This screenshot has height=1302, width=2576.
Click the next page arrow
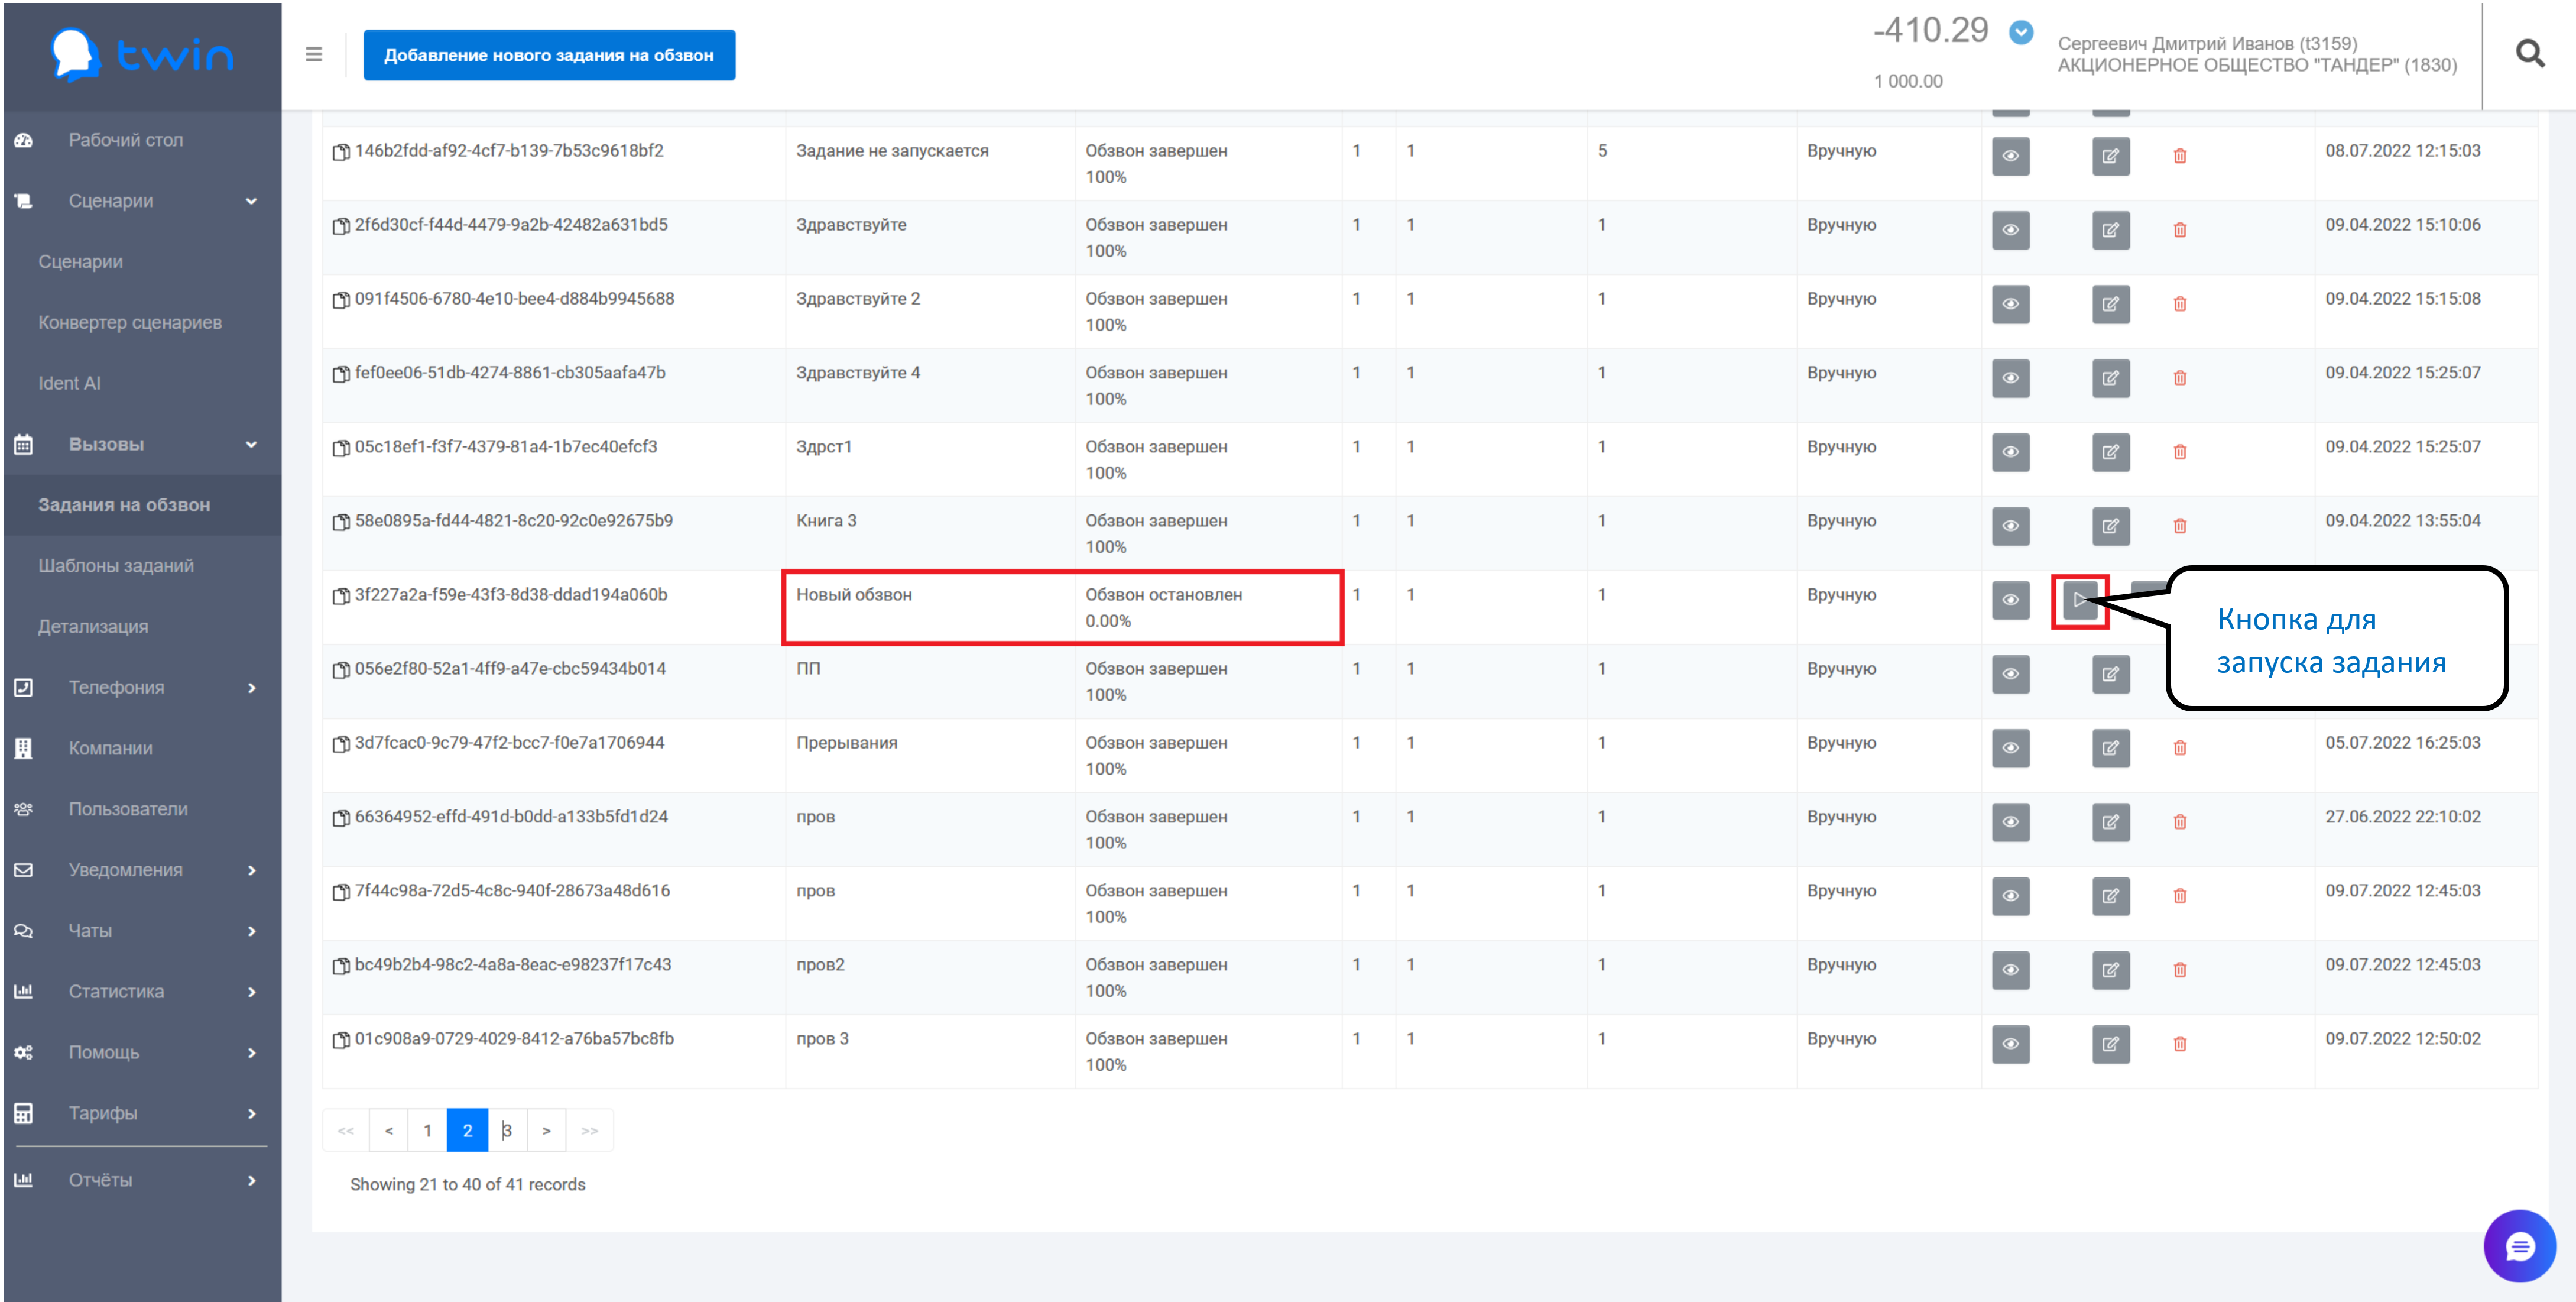point(546,1131)
